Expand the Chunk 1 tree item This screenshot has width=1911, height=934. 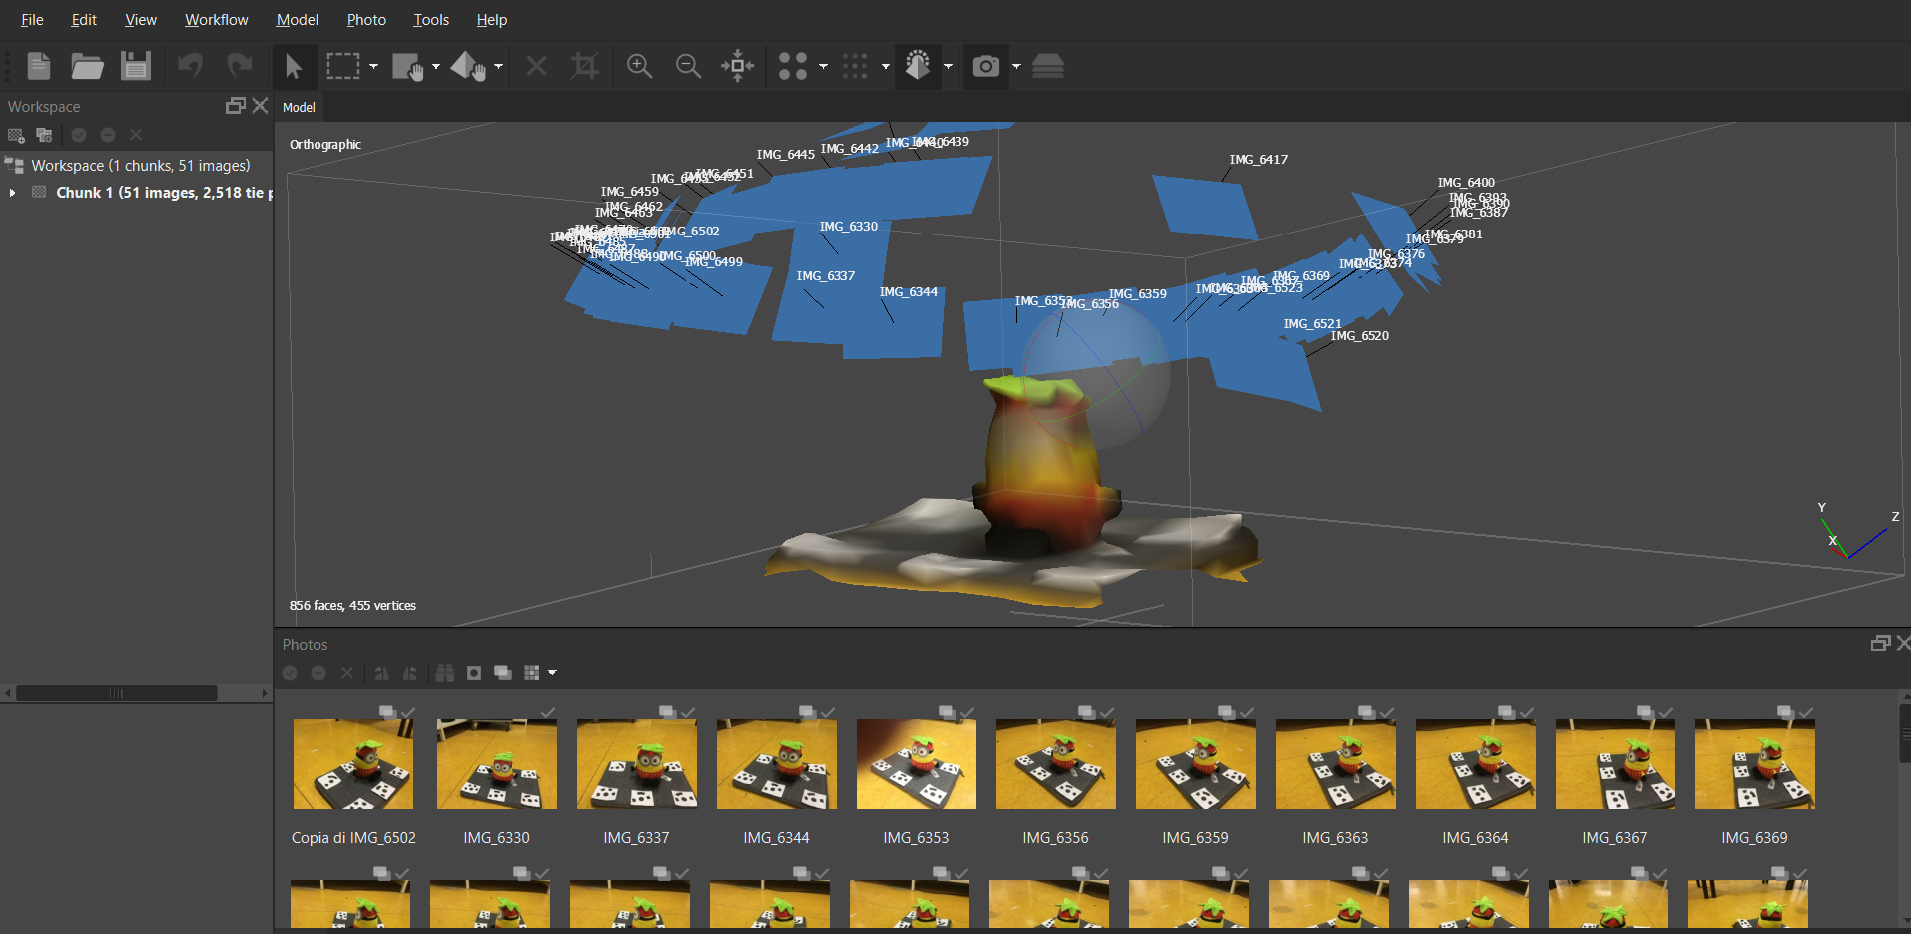[x=12, y=193]
